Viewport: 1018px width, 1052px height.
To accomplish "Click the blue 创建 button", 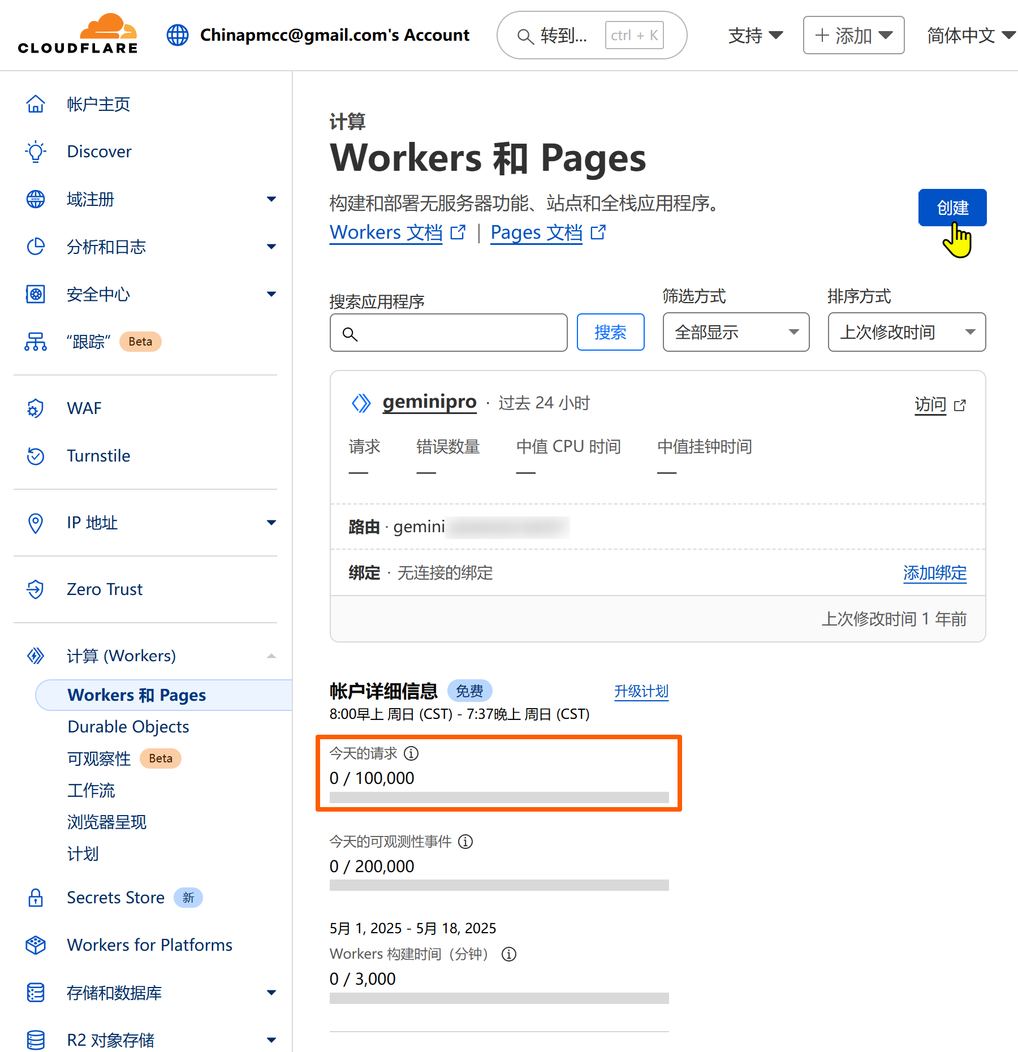I will click(x=952, y=208).
